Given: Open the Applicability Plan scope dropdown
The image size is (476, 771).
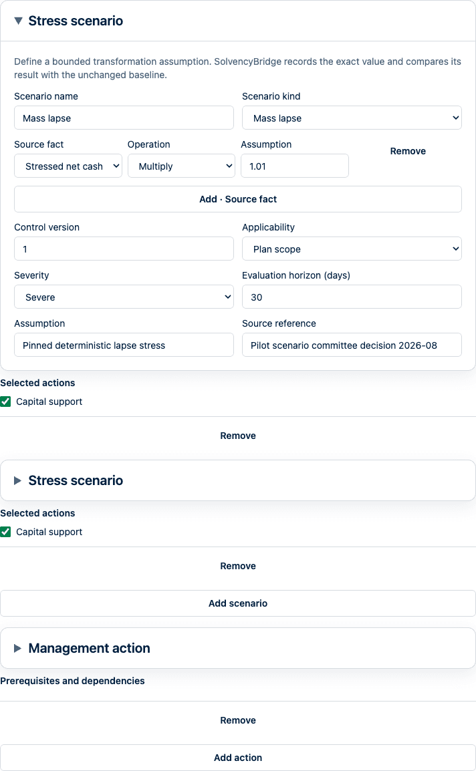Looking at the screenshot, I should point(352,249).
